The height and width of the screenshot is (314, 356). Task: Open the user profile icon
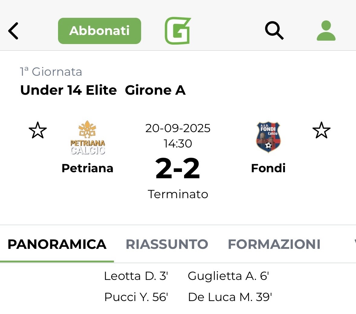pos(326,31)
